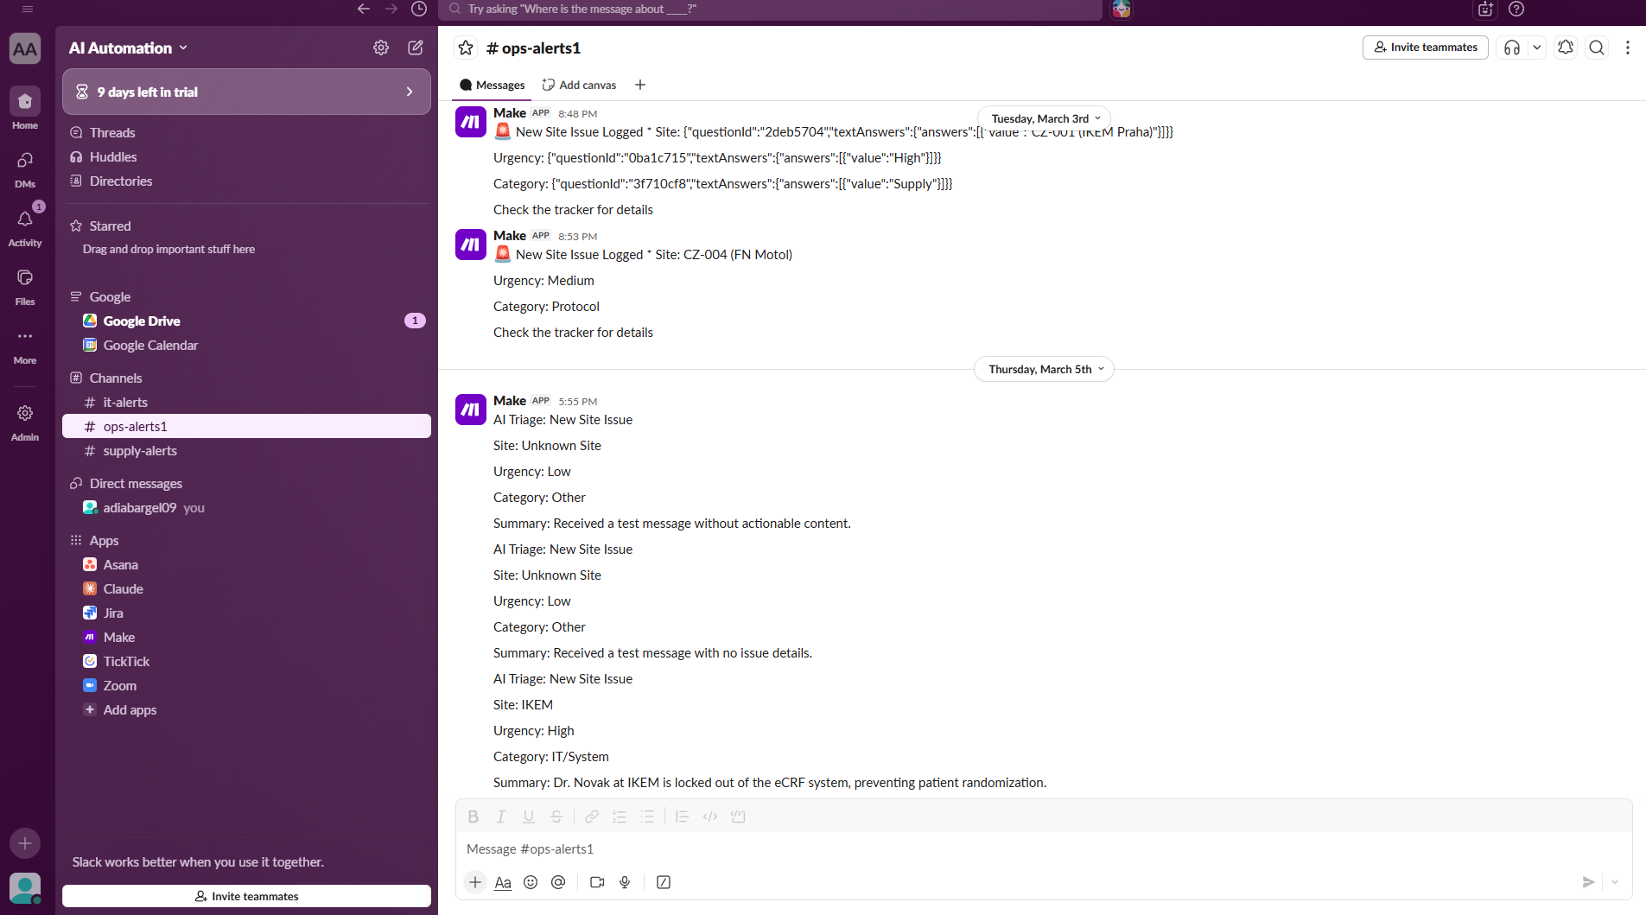Open emoji picker in message composer
The width and height of the screenshot is (1646, 915).
pos(531,882)
